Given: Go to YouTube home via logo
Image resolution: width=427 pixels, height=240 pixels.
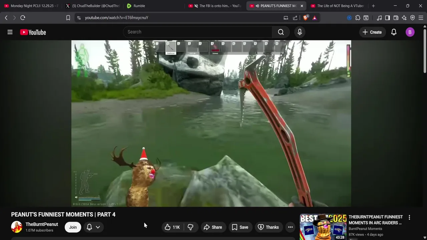Looking at the screenshot, I should click(33, 32).
